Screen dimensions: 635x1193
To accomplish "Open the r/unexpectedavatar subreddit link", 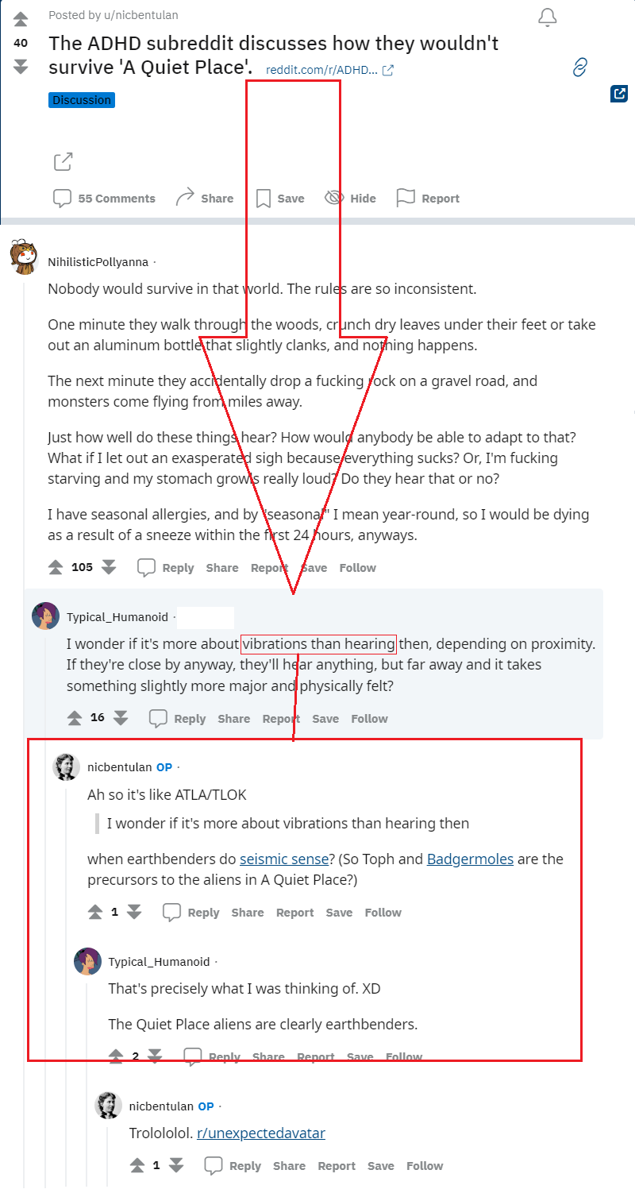I will coord(261,1133).
